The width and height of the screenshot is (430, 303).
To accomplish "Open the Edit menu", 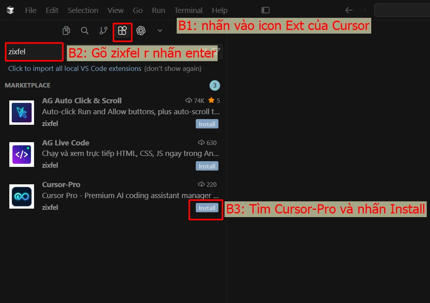I will [52, 11].
